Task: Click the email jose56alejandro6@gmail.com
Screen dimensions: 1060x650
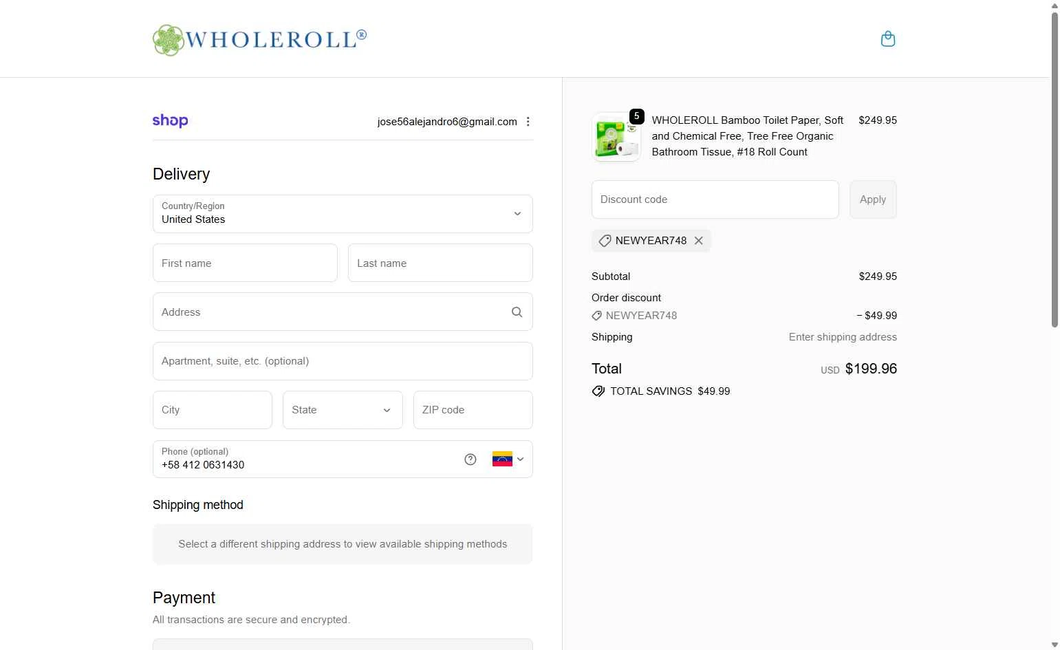Action: coord(447,122)
